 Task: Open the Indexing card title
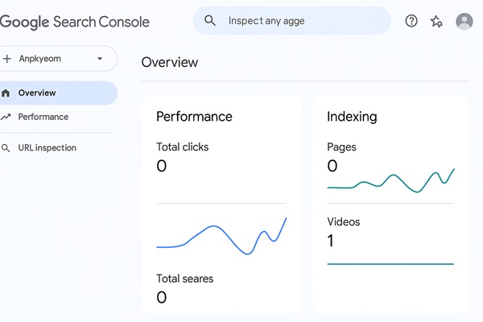pyautogui.click(x=352, y=117)
